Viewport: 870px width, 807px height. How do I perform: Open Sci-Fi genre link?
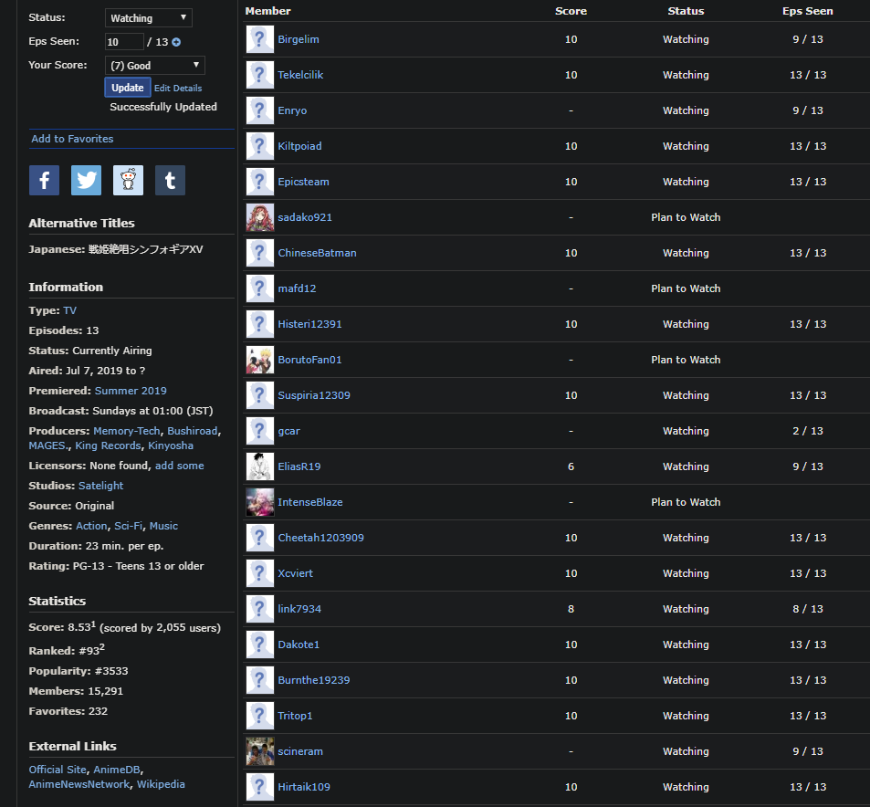coord(128,526)
